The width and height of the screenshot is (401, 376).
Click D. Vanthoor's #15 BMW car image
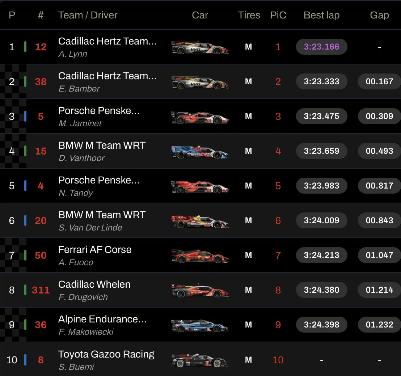[200, 152]
